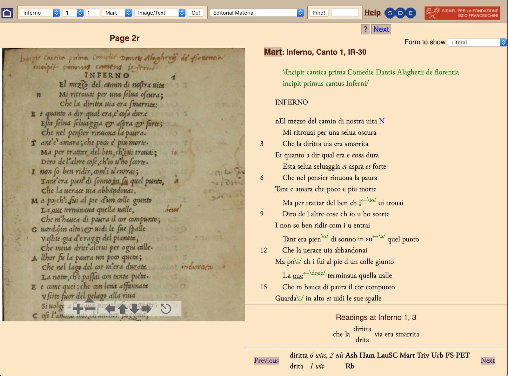Click the Find search text field
Viewport: 508px width, 376px height.
click(x=345, y=13)
